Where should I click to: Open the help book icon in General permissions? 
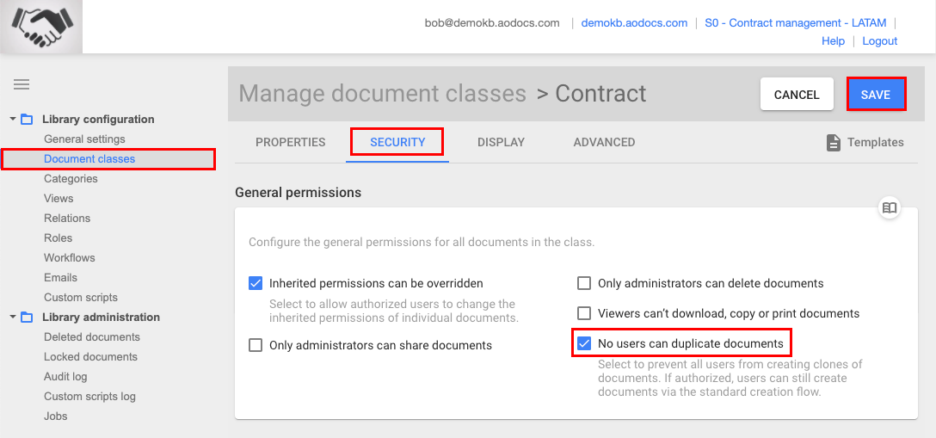[x=890, y=207]
